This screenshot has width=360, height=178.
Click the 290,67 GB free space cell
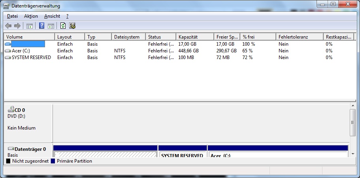point(226,51)
